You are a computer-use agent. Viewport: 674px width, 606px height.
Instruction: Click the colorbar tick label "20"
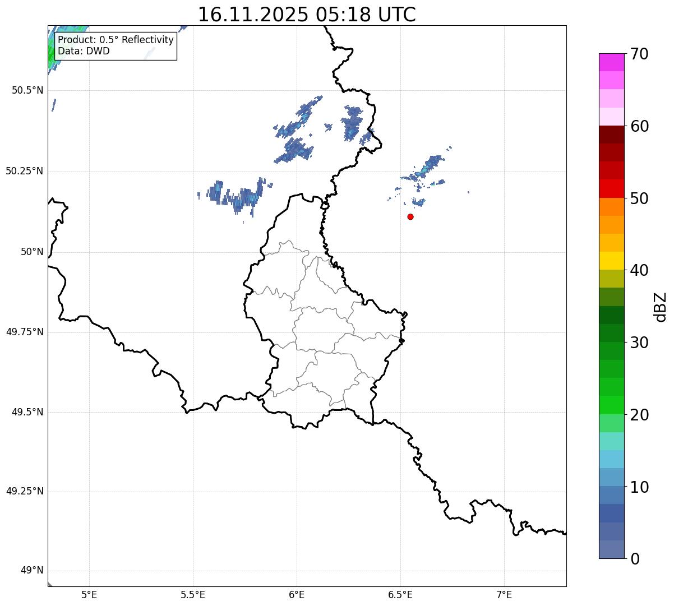pyautogui.click(x=639, y=415)
